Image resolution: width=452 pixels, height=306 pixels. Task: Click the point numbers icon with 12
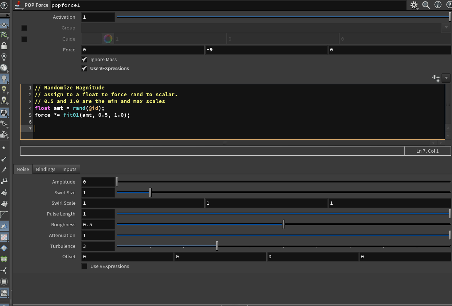tap(4, 181)
